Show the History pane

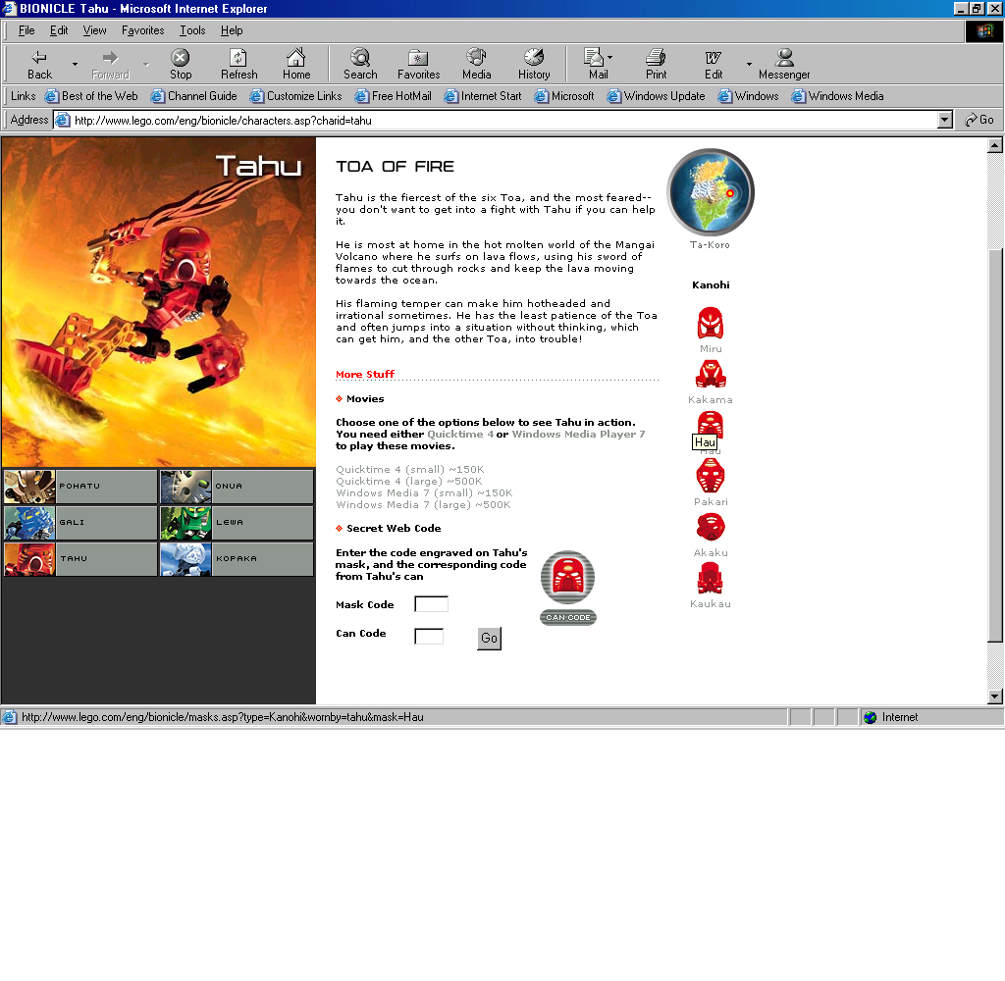[x=534, y=65]
